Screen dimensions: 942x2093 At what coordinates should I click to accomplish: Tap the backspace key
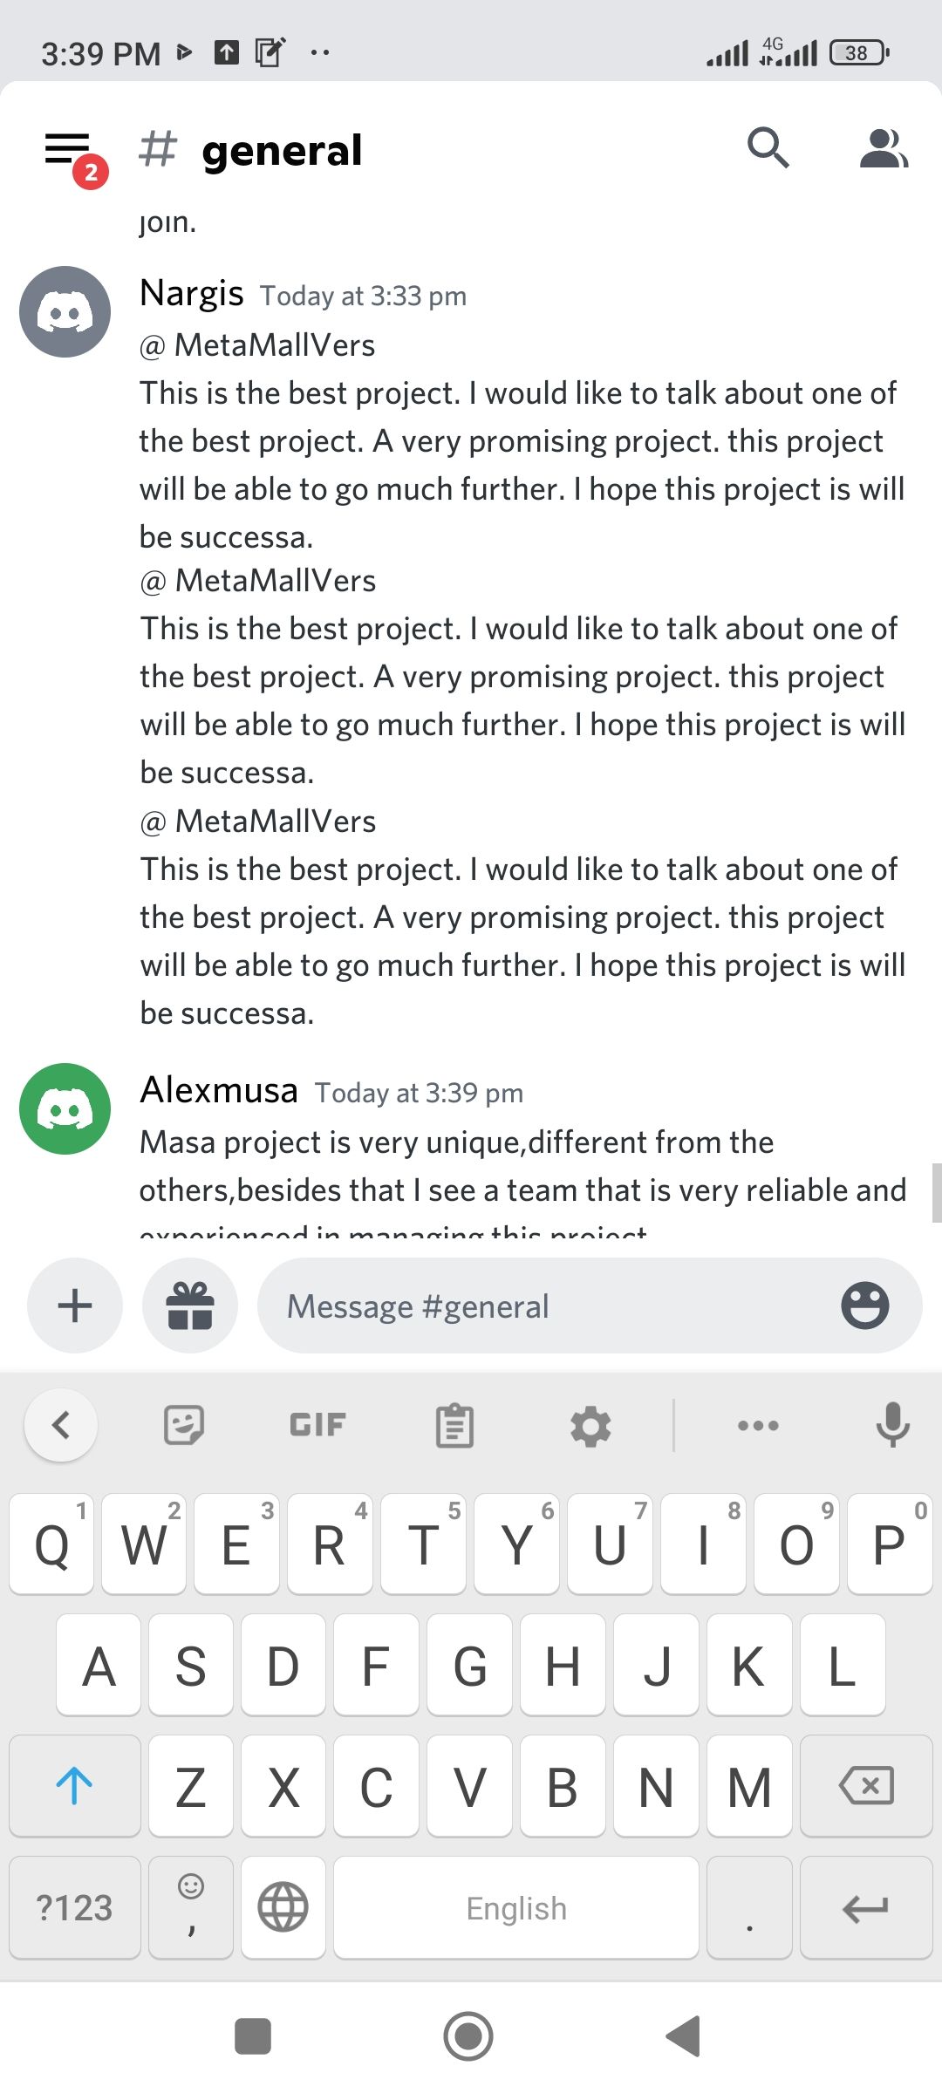pos(866,1785)
